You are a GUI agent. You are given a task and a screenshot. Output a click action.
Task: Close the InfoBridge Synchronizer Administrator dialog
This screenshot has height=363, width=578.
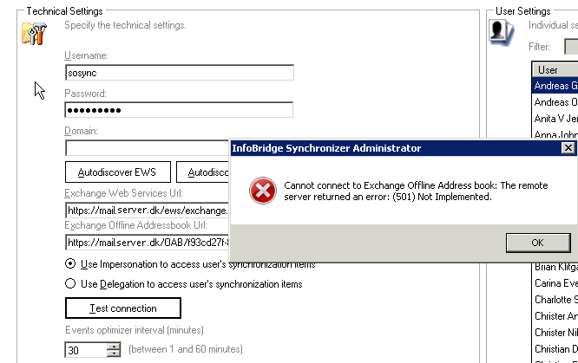[568, 148]
